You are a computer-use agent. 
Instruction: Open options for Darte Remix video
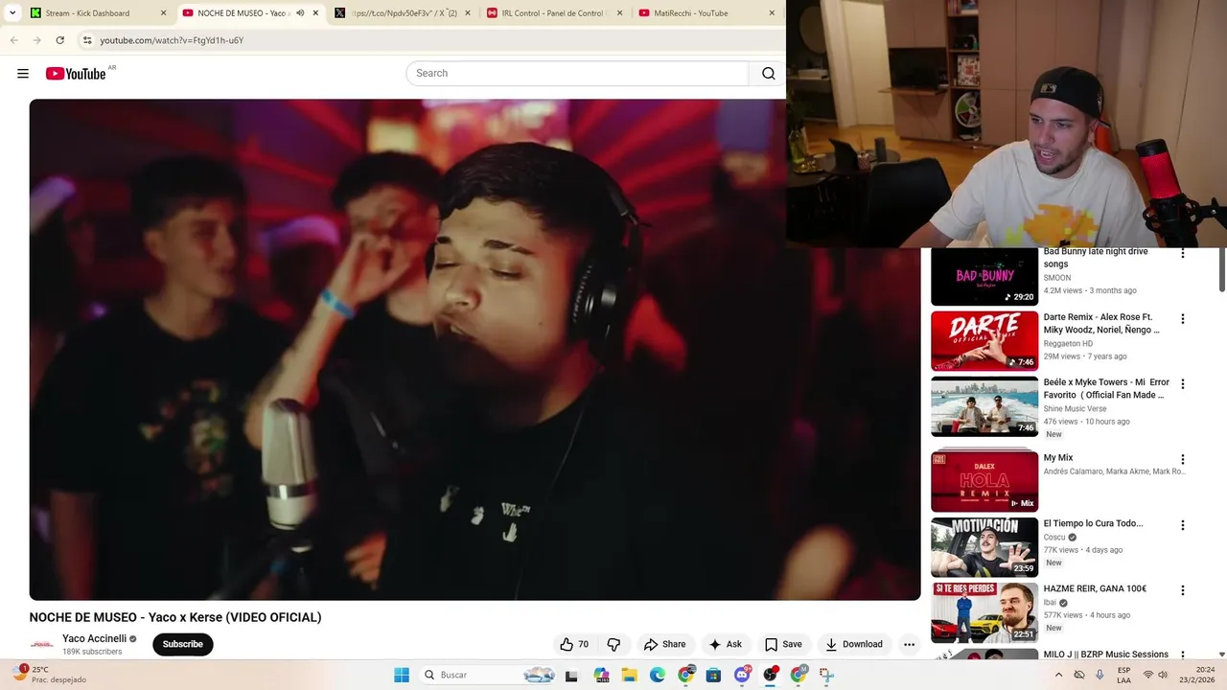(x=1182, y=318)
